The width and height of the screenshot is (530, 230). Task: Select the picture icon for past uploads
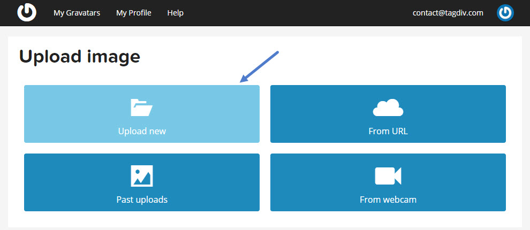click(x=142, y=176)
